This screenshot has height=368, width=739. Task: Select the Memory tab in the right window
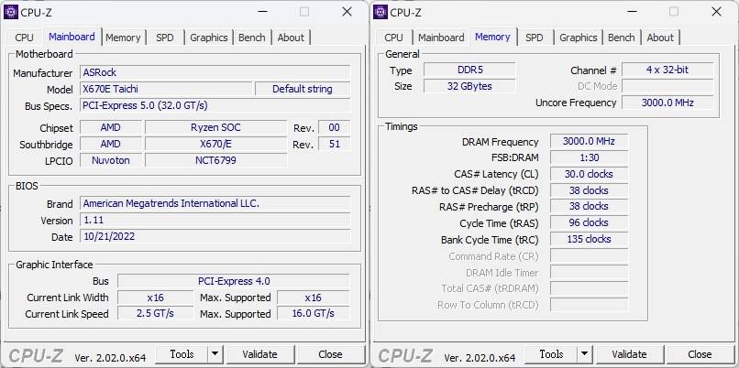click(x=492, y=37)
